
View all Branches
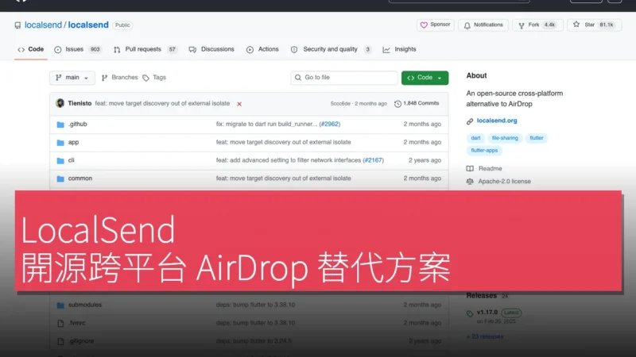click(x=120, y=77)
